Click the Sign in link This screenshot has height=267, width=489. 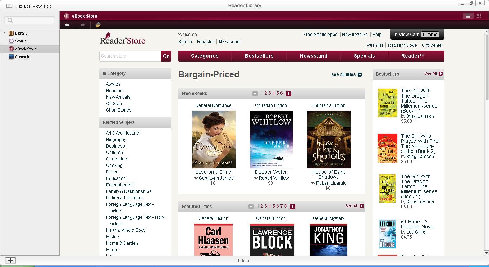[185, 42]
